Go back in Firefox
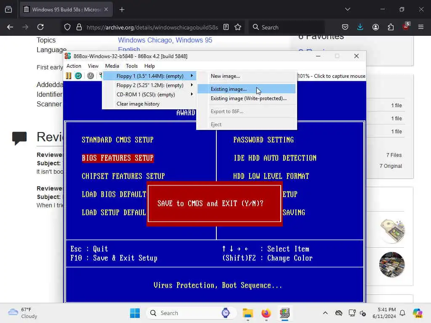This screenshot has height=323, width=431. tap(10, 27)
